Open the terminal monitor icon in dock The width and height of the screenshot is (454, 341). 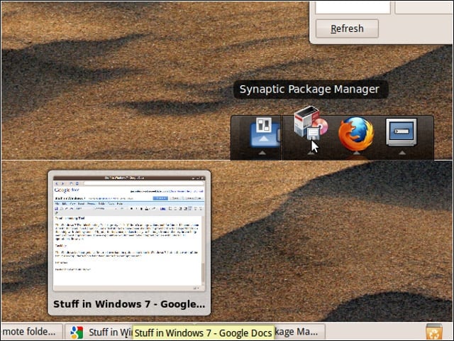(x=402, y=132)
